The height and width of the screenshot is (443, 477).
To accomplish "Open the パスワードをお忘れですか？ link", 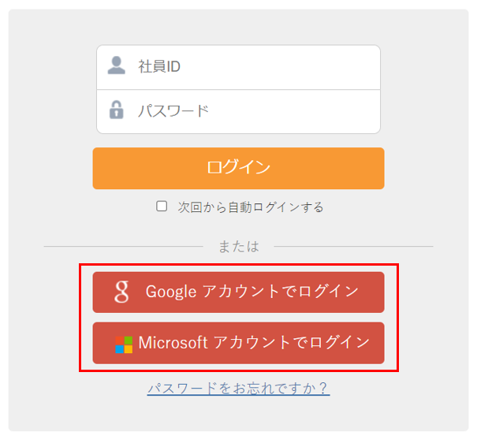I will click(238, 389).
